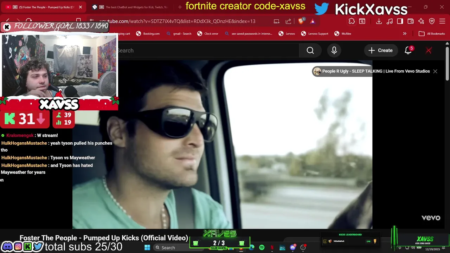Open the Windows Start menu

tap(147, 248)
